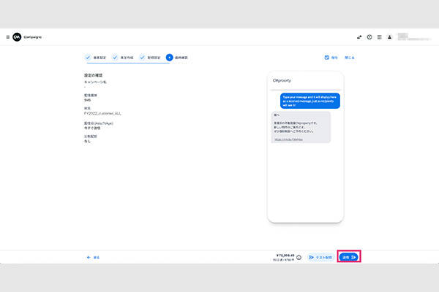Go to the 本文作成 step
This screenshot has height=292, width=439.
(x=124, y=57)
